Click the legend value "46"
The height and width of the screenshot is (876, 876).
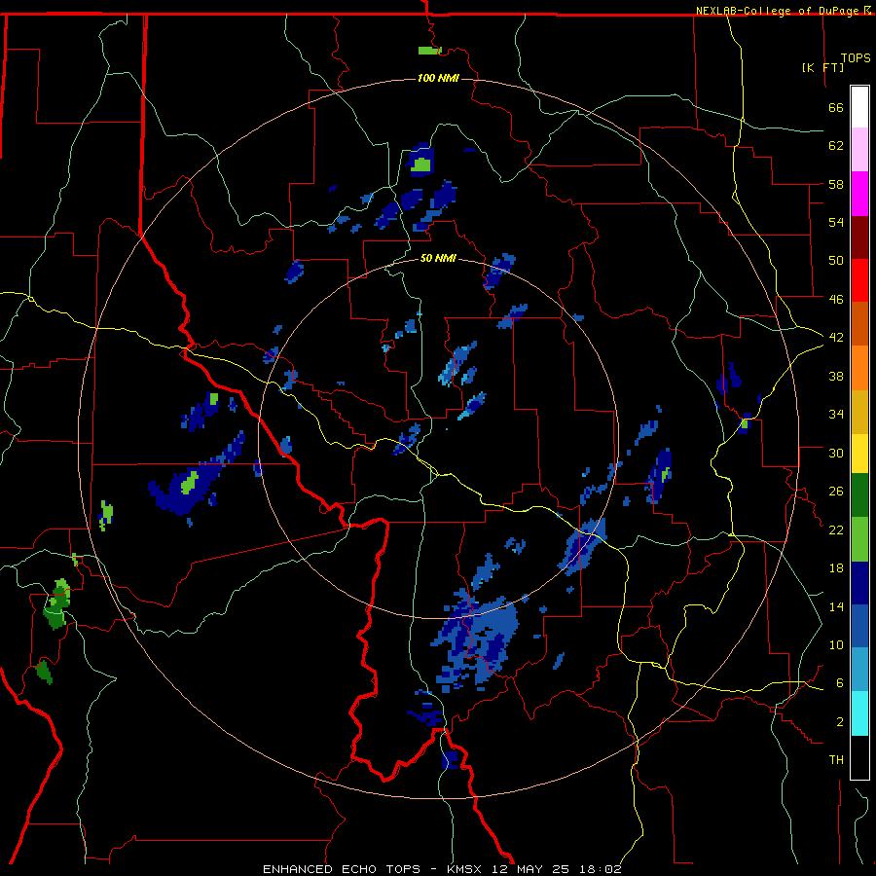(836, 300)
